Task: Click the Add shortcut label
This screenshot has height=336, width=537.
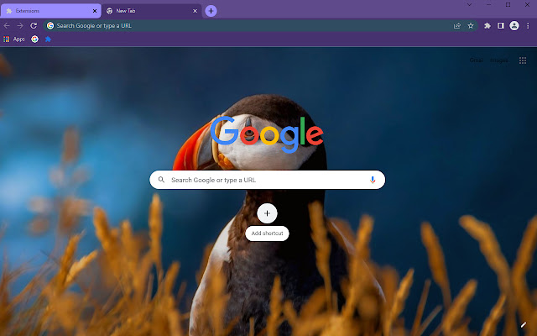Action: click(267, 234)
